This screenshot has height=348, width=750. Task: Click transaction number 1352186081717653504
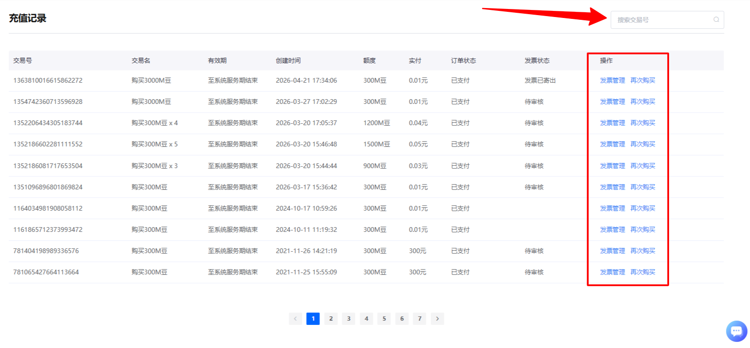[48, 166]
